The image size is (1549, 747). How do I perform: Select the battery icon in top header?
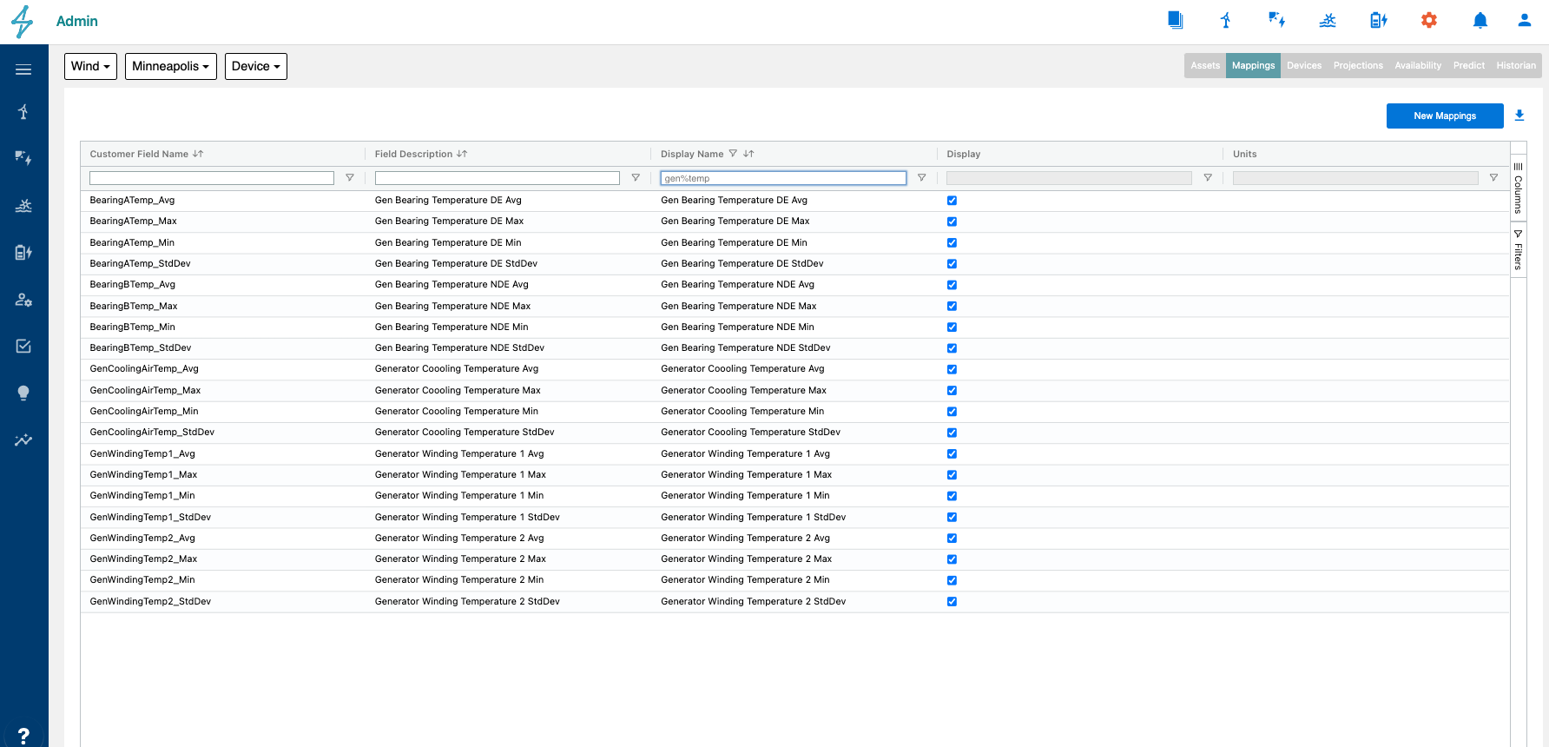tap(1379, 20)
